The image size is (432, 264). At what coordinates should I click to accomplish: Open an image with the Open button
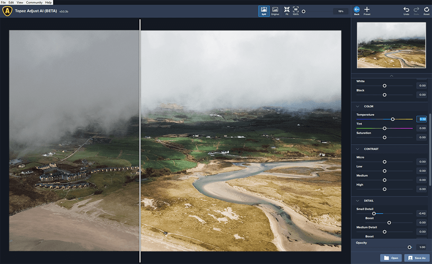click(391, 258)
